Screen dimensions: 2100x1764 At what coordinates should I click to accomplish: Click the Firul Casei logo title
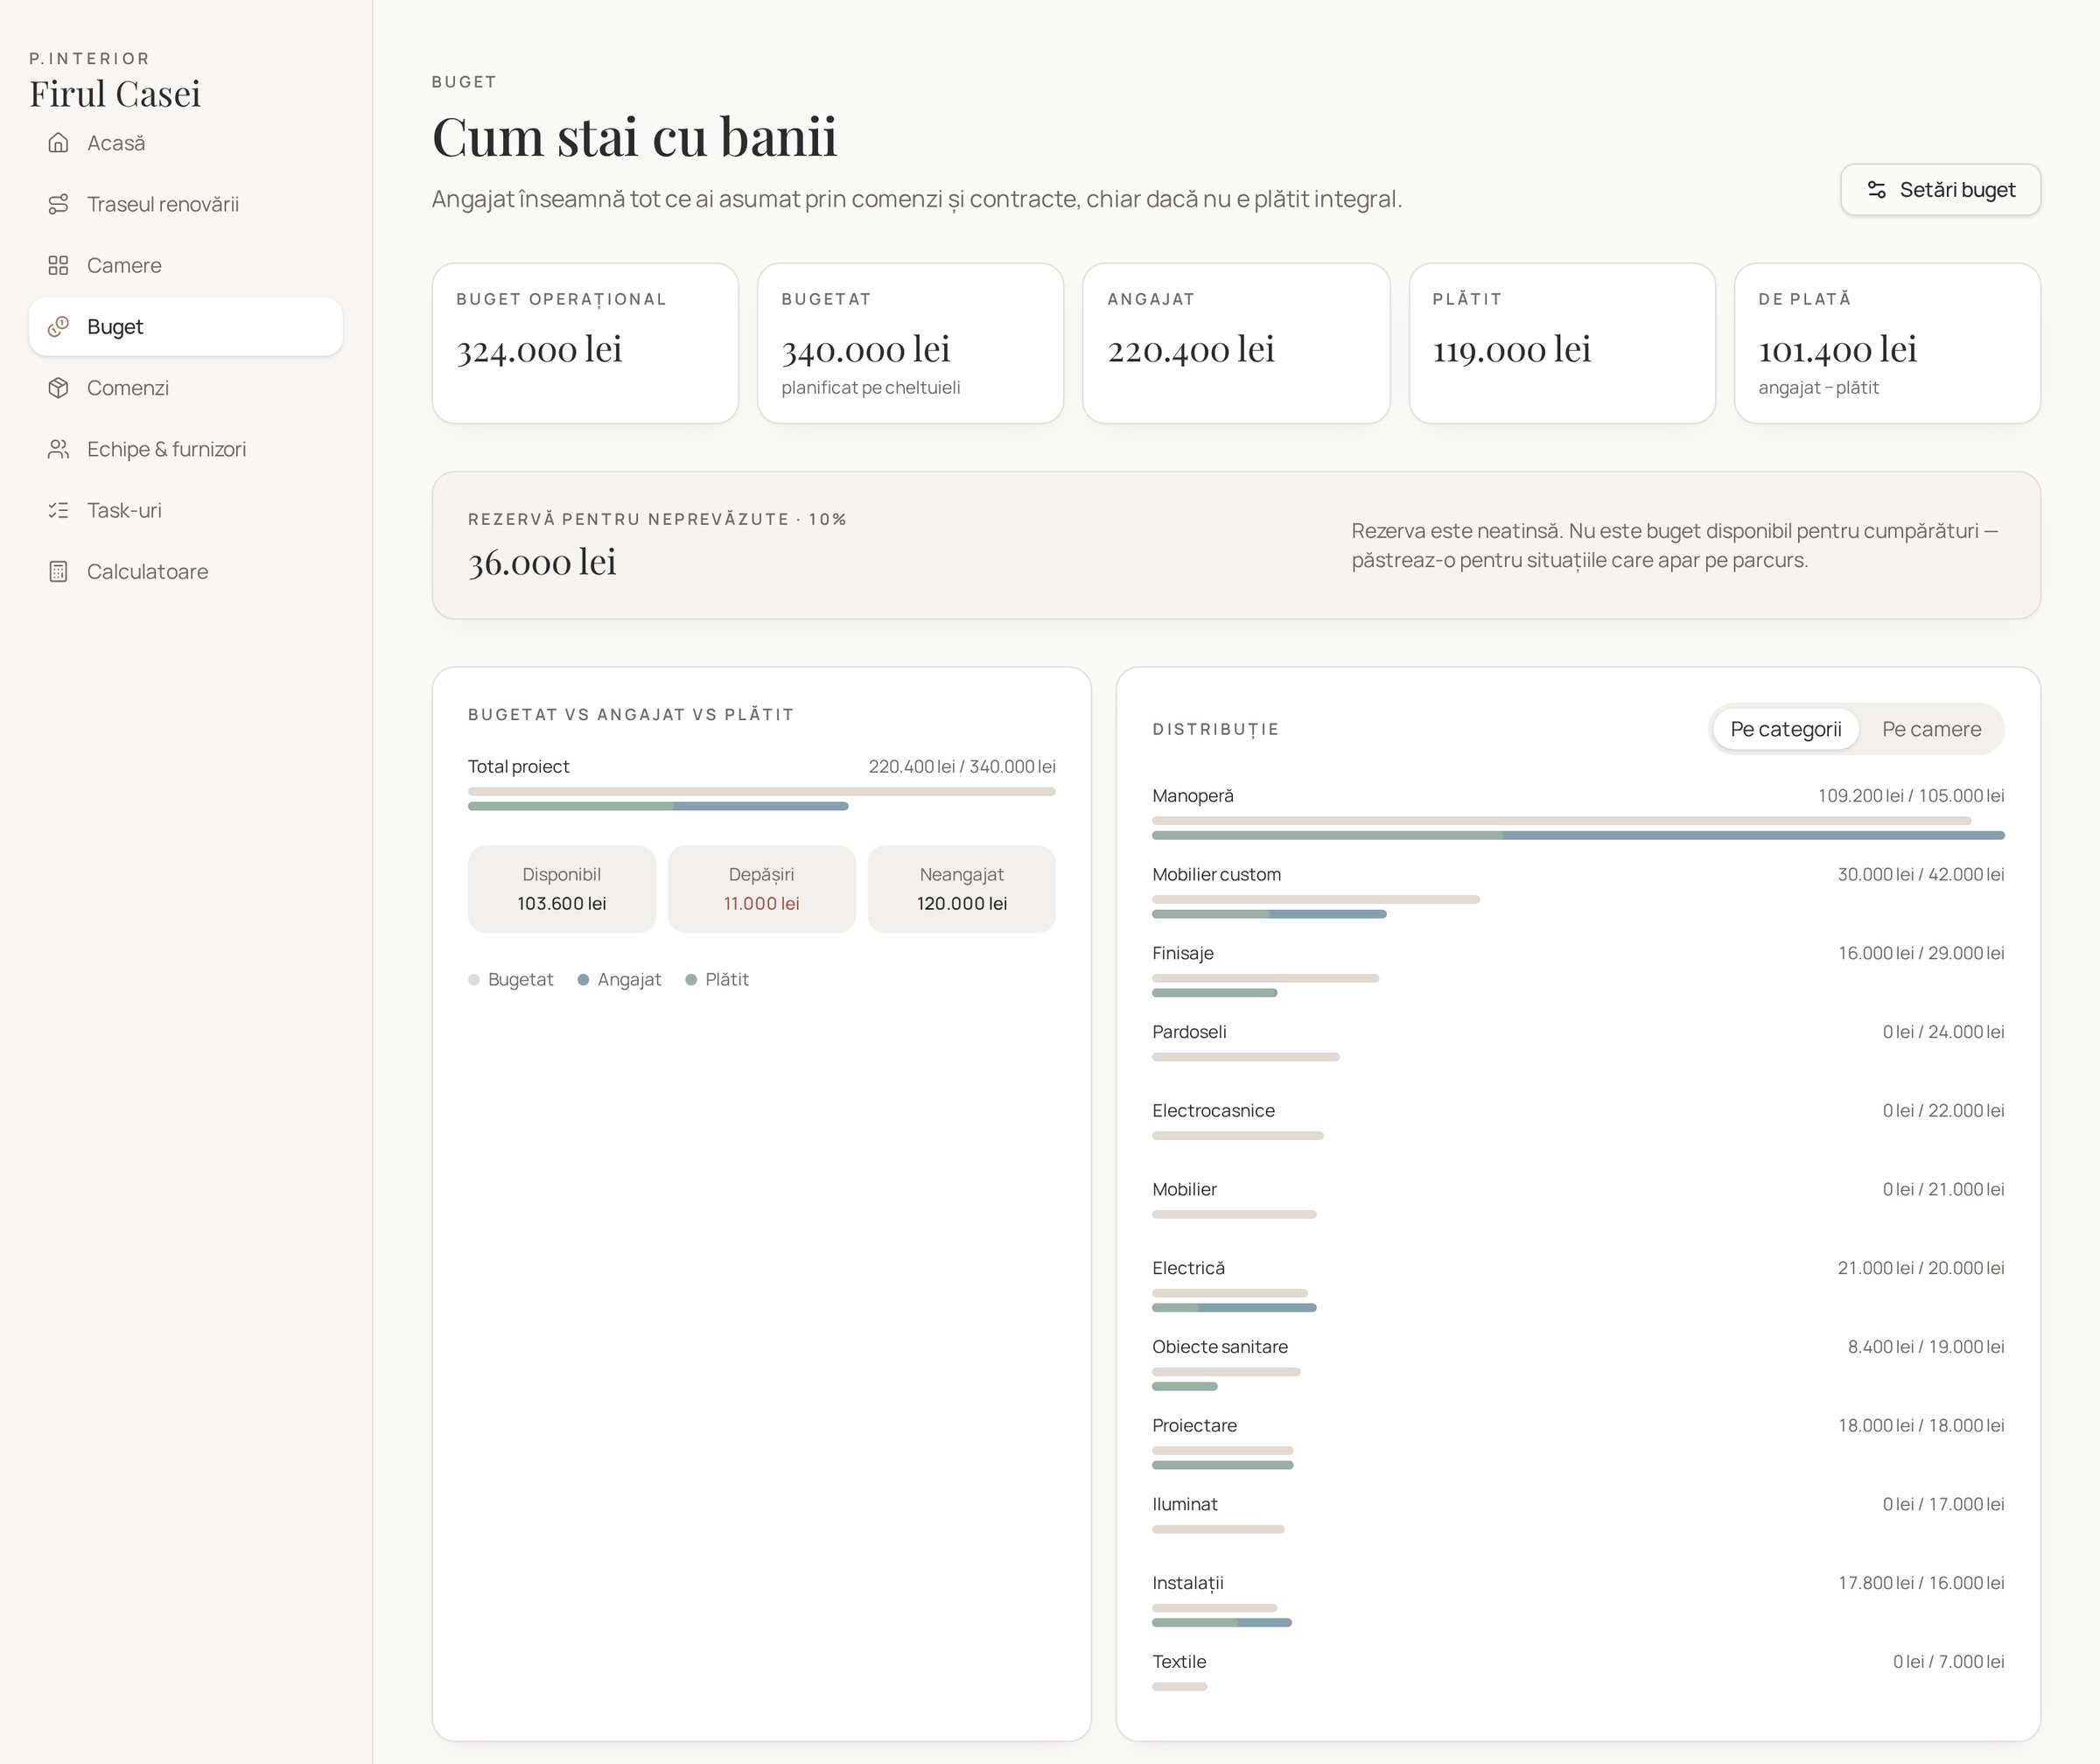coord(115,94)
